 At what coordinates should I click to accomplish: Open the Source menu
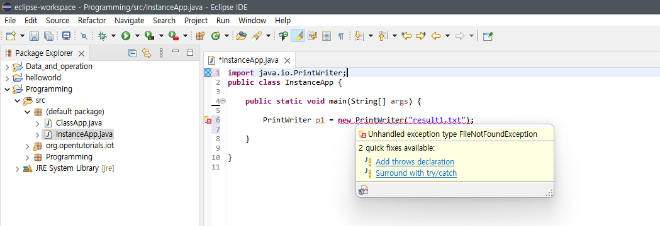pos(58,20)
